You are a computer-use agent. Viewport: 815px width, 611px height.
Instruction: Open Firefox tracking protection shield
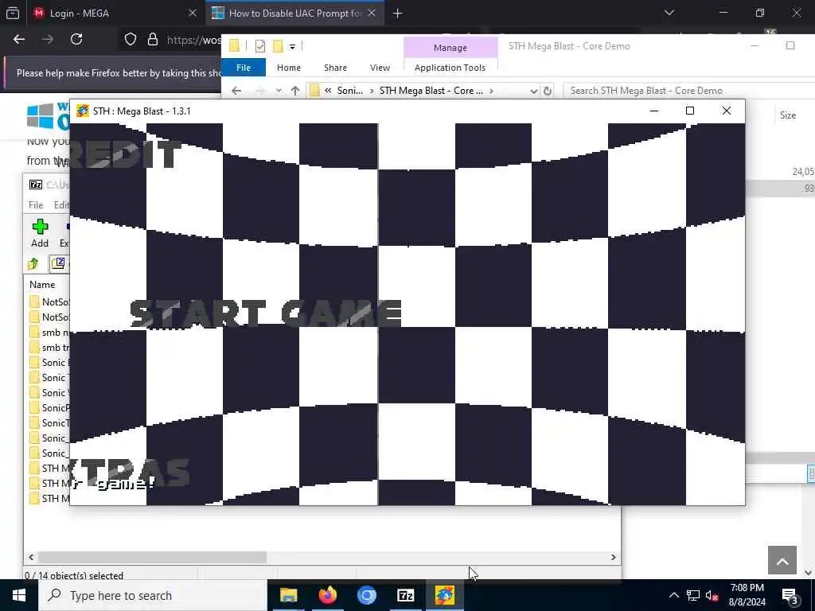[131, 40]
